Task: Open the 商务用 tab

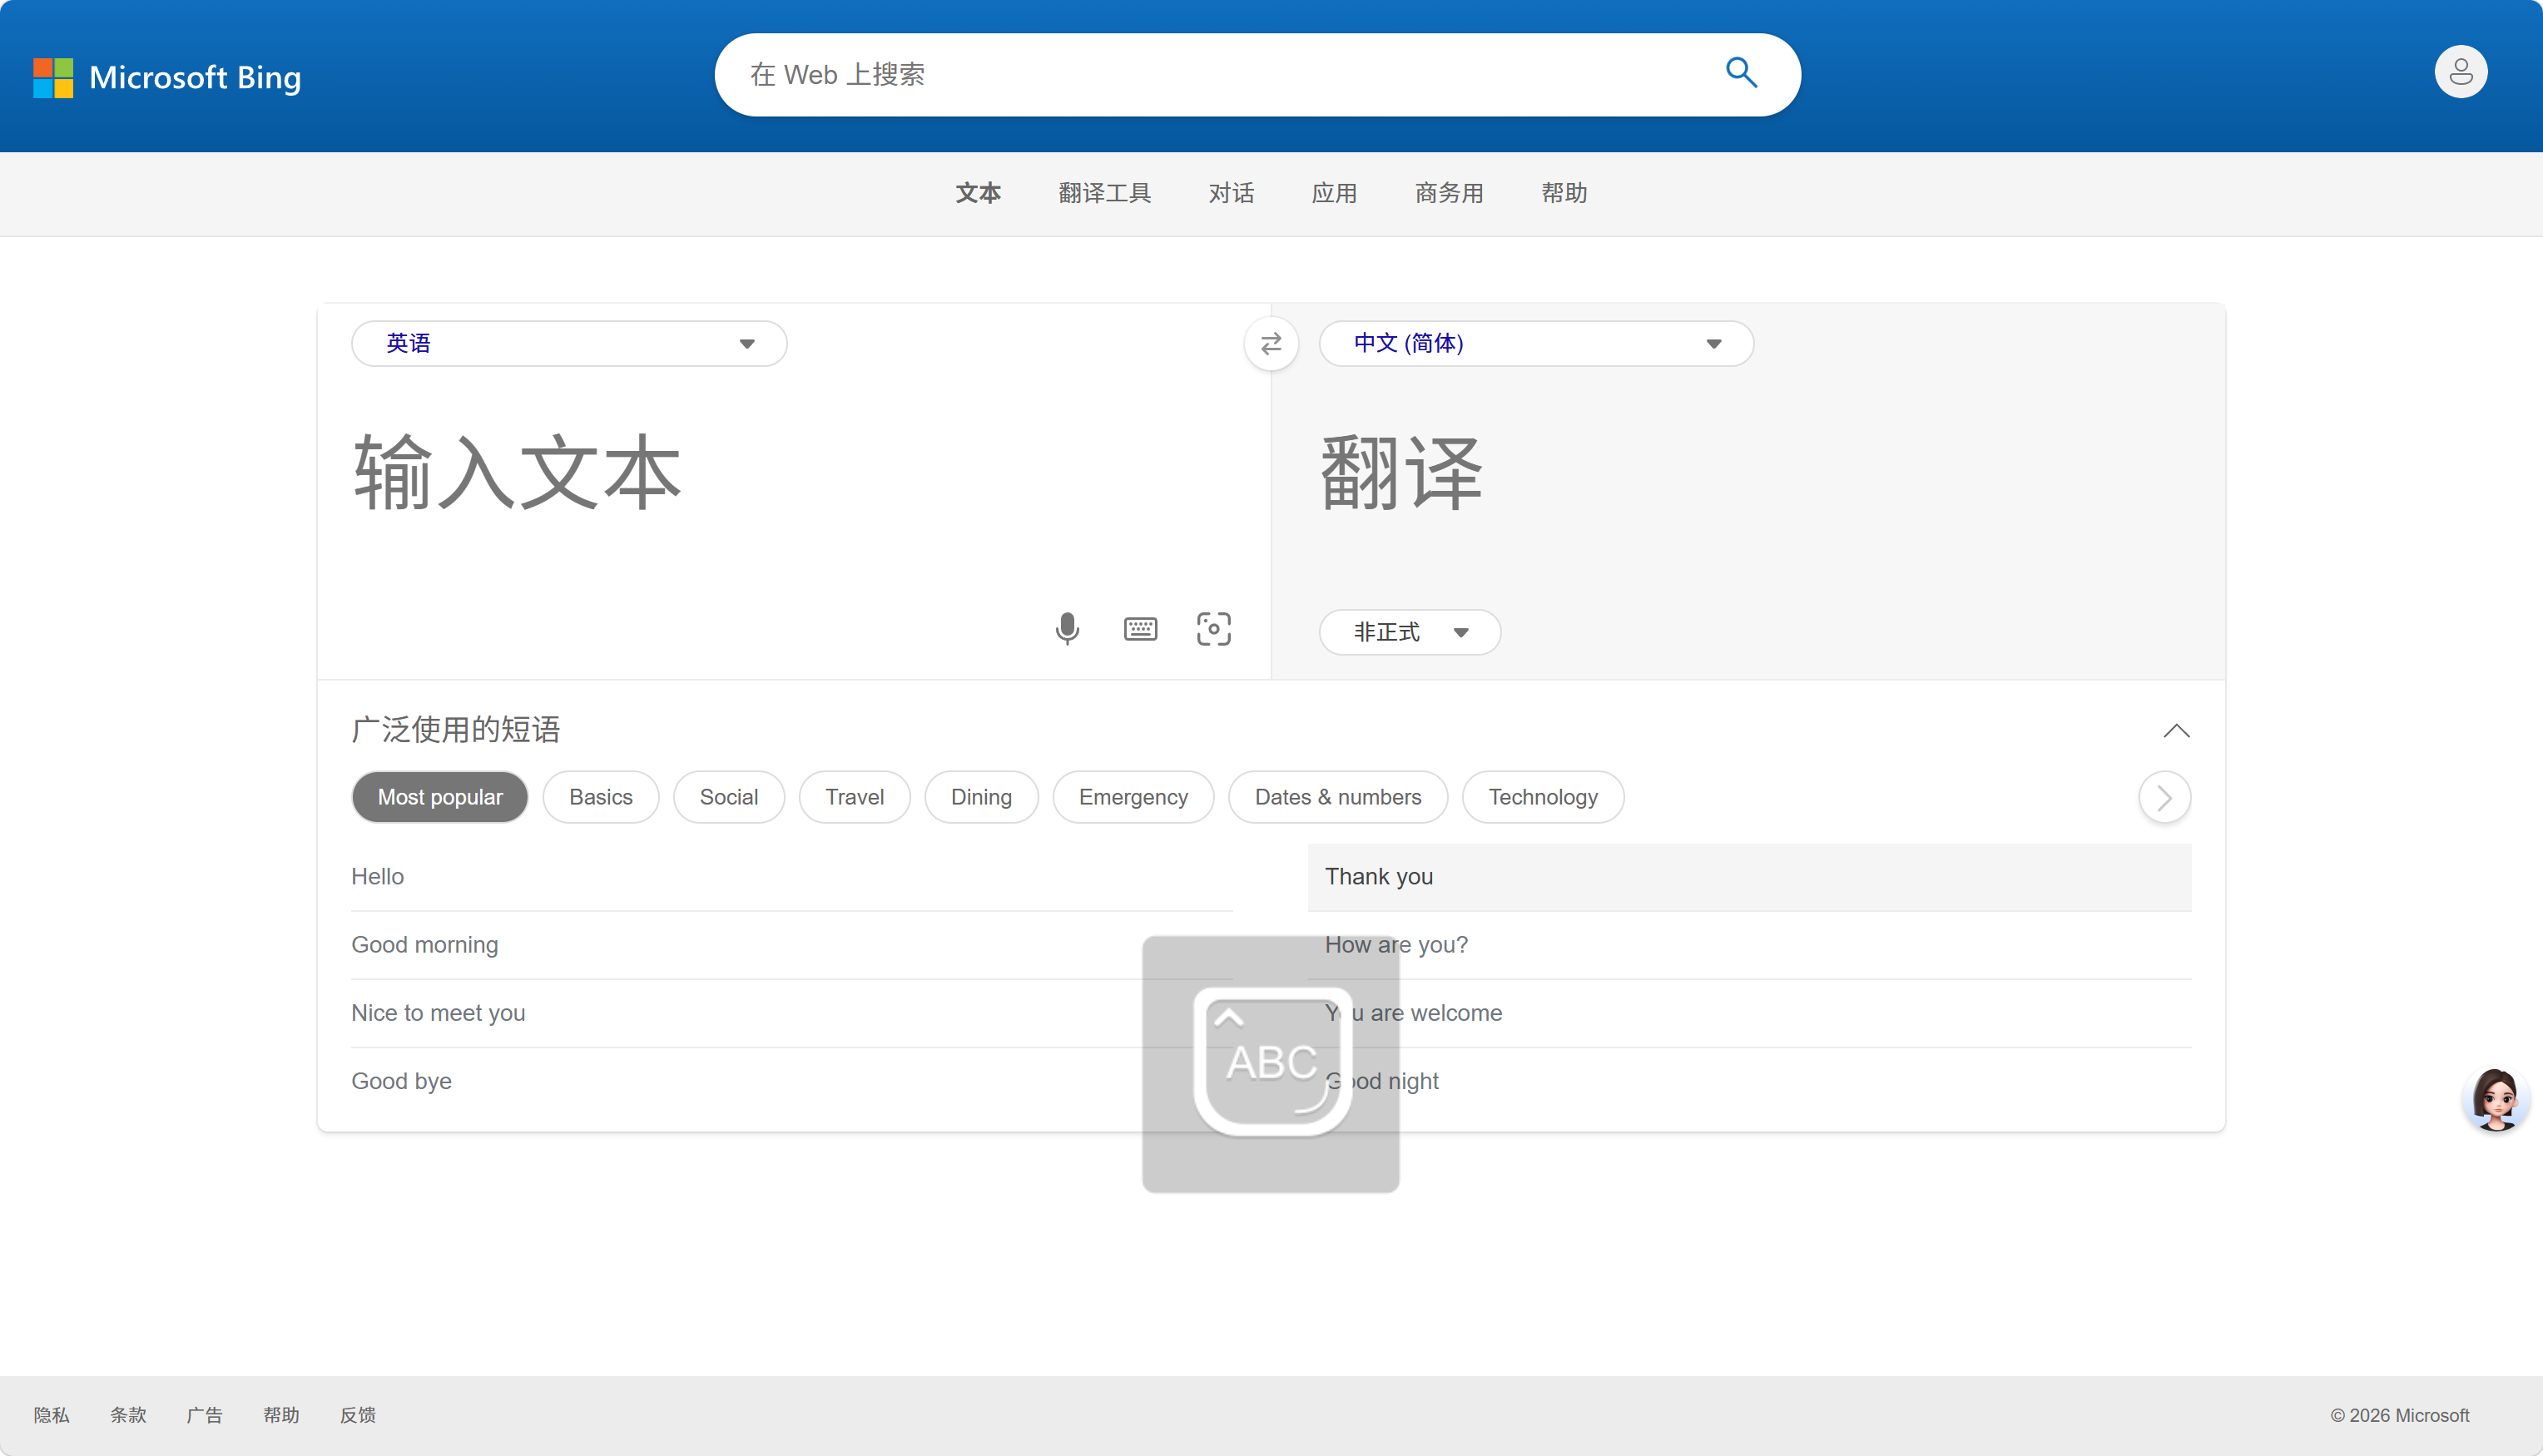Action: tap(1448, 193)
